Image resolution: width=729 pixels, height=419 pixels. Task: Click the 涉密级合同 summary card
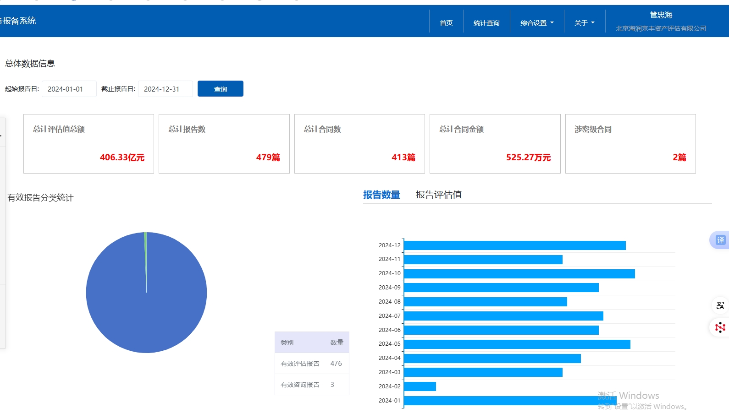(x=630, y=144)
